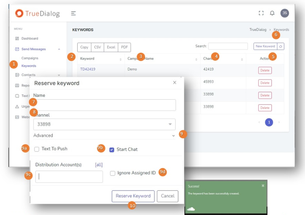Check the Ignore Assigned ID box
305x215 pixels.
[113, 173]
